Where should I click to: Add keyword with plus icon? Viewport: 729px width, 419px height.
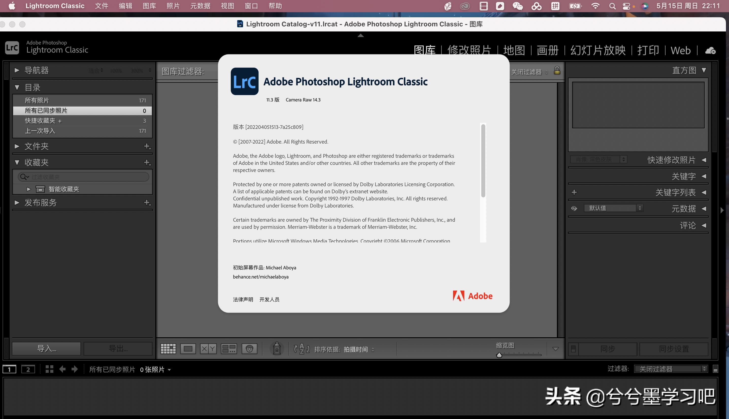[574, 192]
